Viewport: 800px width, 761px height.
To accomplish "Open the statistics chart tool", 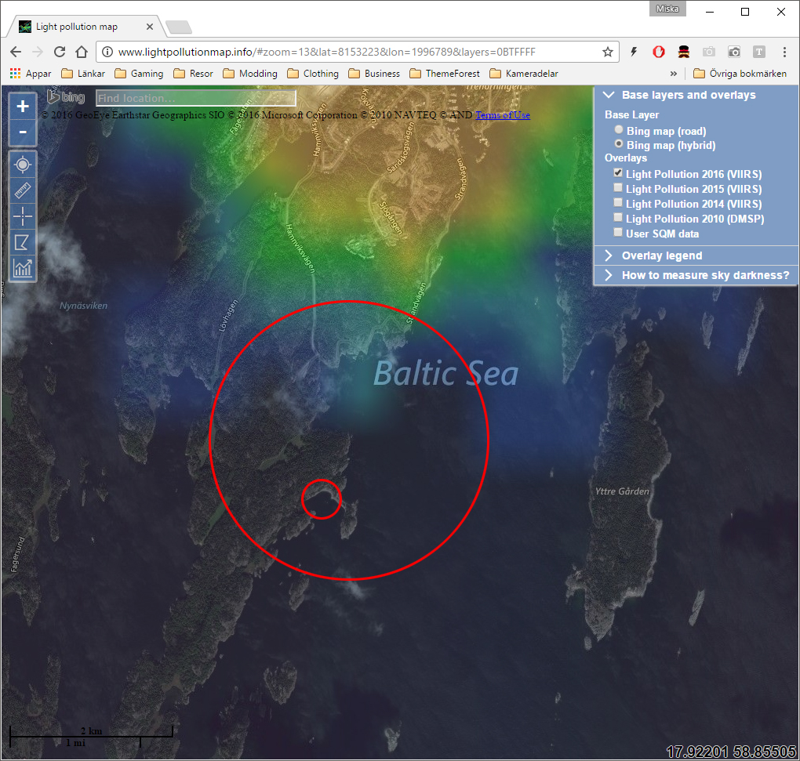I will 23,268.
